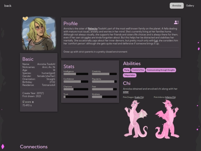The height and width of the screenshot is (151, 201).
Task: Select the Teleportation ability tag
Action: tap(130, 75)
